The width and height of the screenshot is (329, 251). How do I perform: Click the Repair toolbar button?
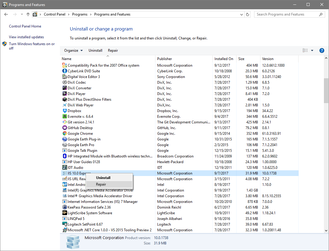113,50
